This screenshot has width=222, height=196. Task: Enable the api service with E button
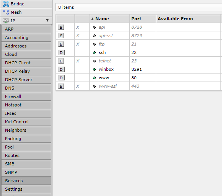[x=61, y=27]
